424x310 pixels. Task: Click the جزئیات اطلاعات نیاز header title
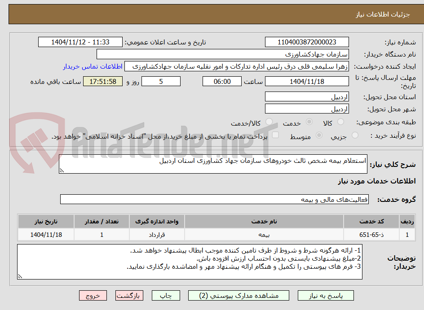pyautogui.click(x=383, y=14)
